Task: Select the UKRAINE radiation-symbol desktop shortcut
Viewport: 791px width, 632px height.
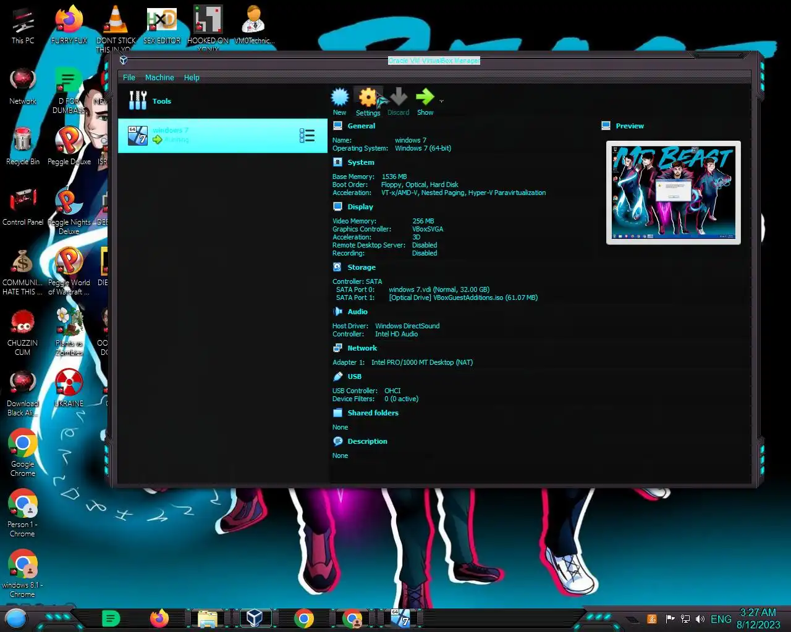Action: point(69,389)
